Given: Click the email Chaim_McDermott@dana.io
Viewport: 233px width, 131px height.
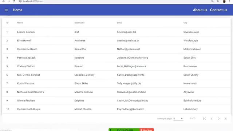Looking at the screenshot, I should tap(133, 100).
